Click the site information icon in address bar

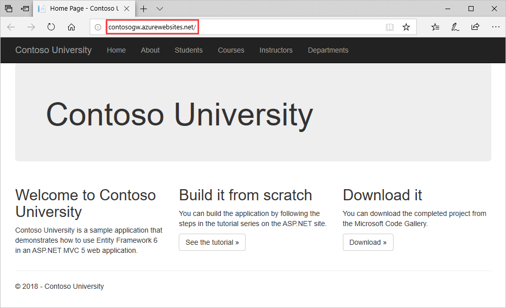(x=97, y=27)
